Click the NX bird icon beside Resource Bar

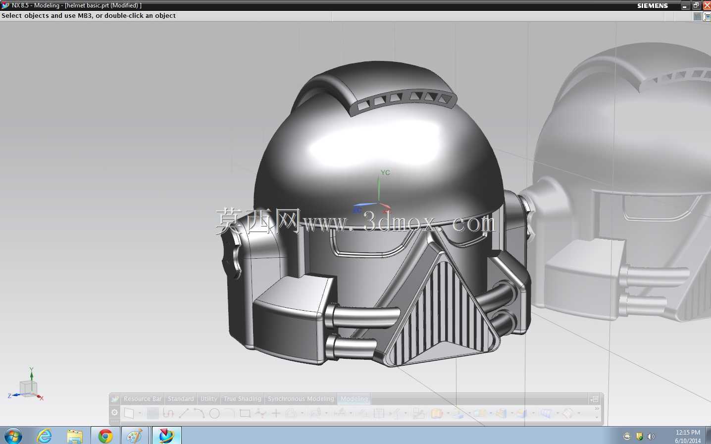coord(115,399)
